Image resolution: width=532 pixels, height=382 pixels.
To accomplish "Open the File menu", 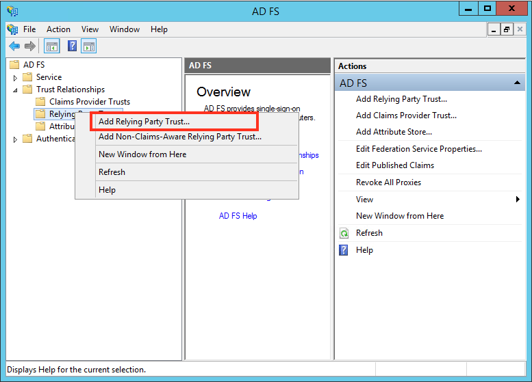I will click(x=29, y=29).
